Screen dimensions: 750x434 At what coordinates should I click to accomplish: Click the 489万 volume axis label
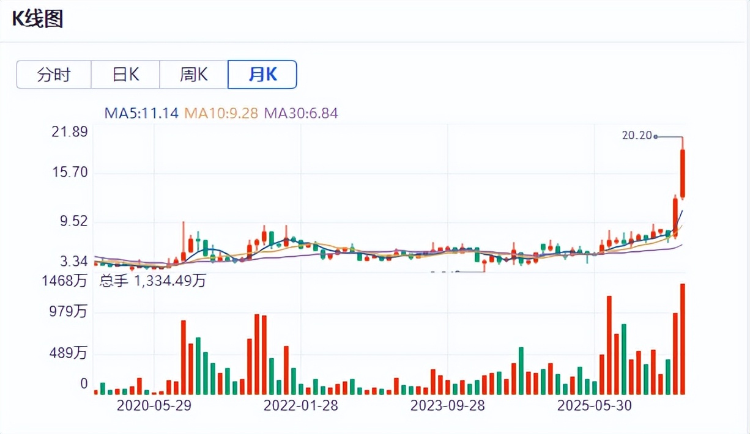click(69, 353)
